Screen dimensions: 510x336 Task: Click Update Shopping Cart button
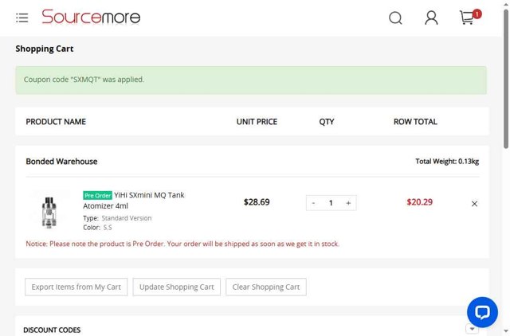177,287
